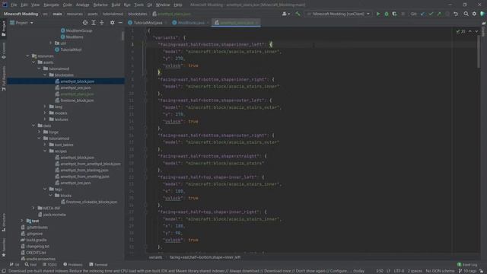Image resolution: width=487 pixels, height=274 pixels.
Task: Update project via blue Git arrow
Action: (x=422, y=14)
